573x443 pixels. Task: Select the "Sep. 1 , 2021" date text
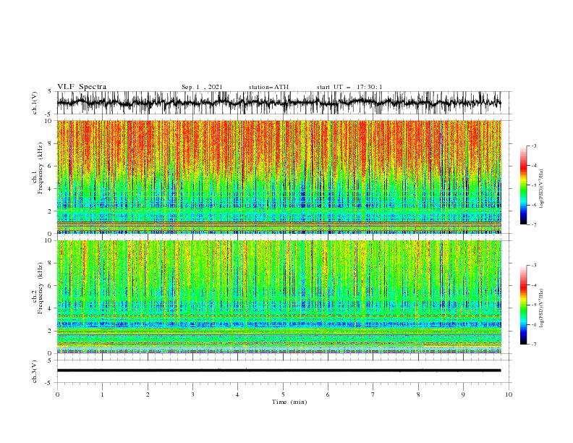click(x=202, y=87)
